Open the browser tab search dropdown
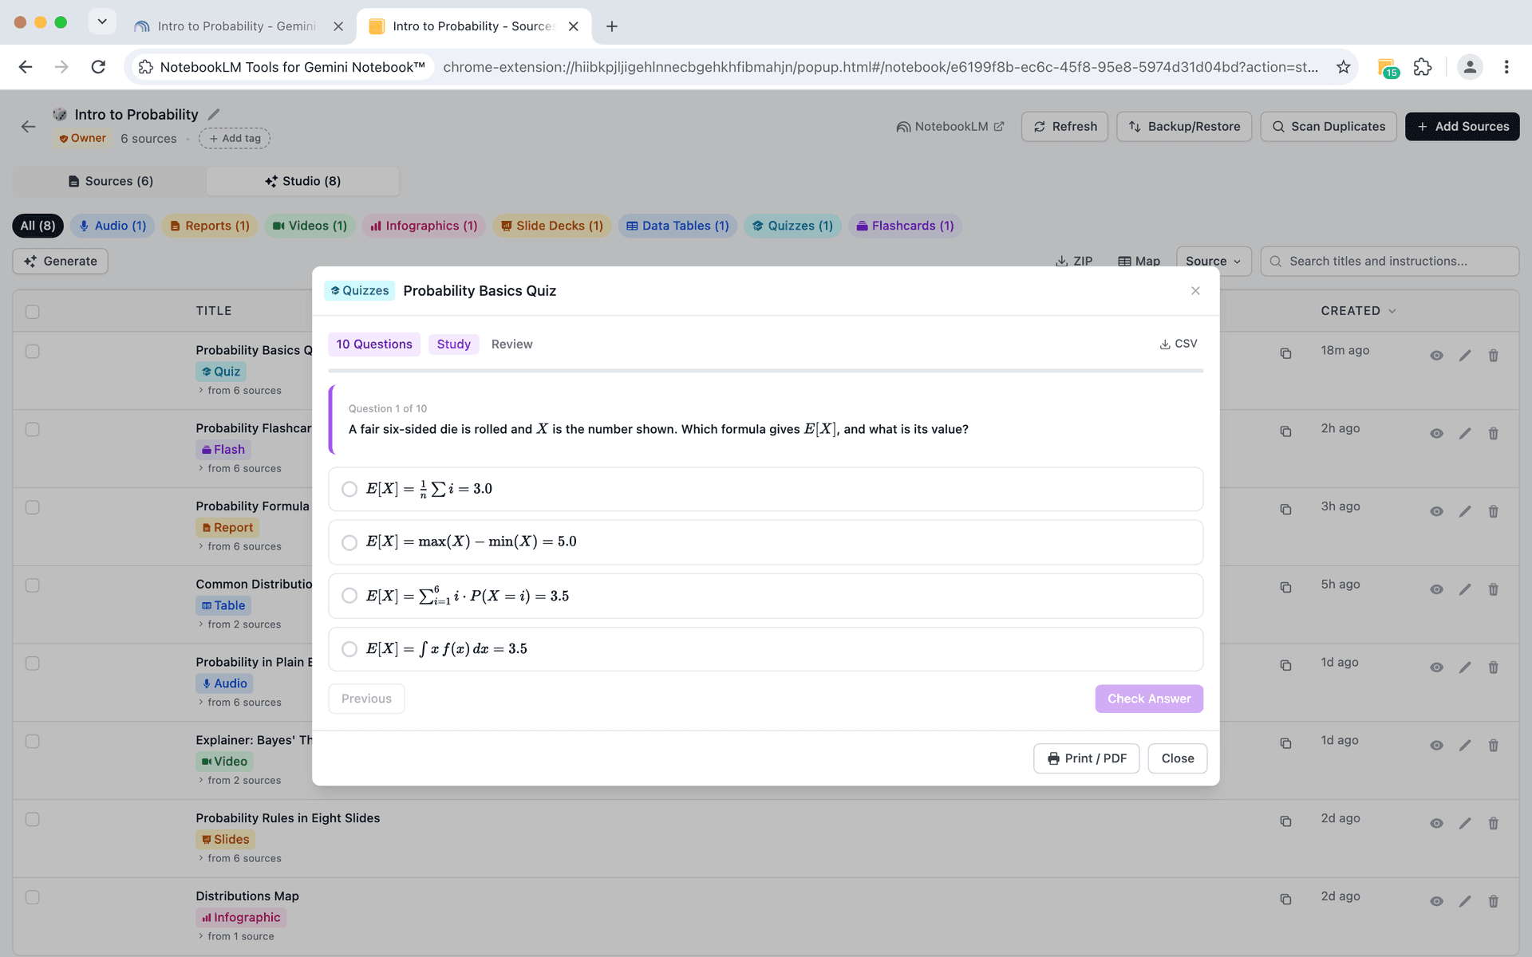 click(102, 22)
